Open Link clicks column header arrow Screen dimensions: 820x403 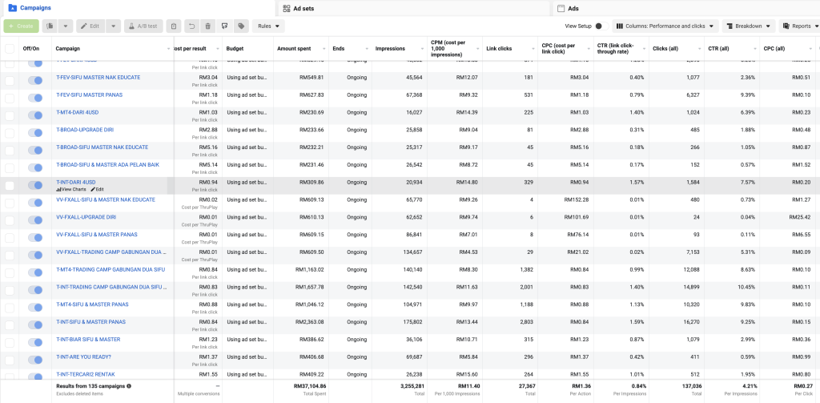pos(533,49)
